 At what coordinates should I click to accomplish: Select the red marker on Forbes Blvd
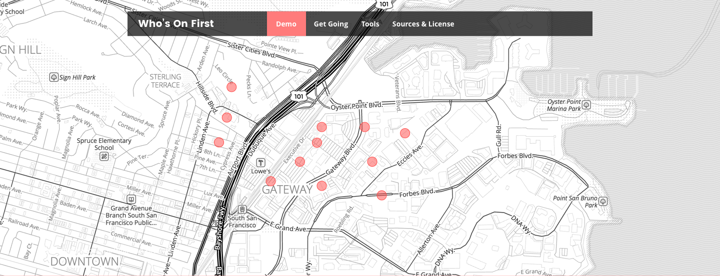pos(381,195)
